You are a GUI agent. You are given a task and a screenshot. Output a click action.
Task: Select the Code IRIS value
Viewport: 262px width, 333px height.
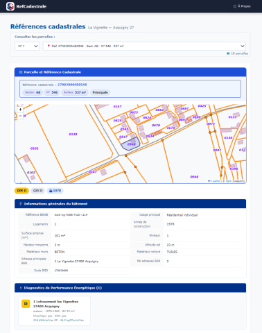(61, 271)
